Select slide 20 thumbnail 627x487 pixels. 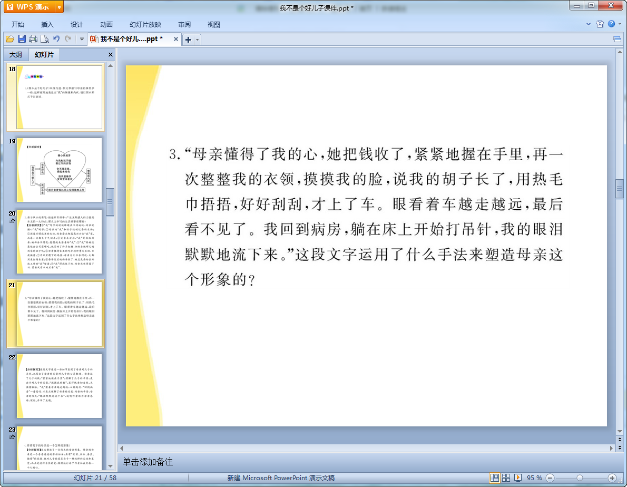[x=59, y=241]
